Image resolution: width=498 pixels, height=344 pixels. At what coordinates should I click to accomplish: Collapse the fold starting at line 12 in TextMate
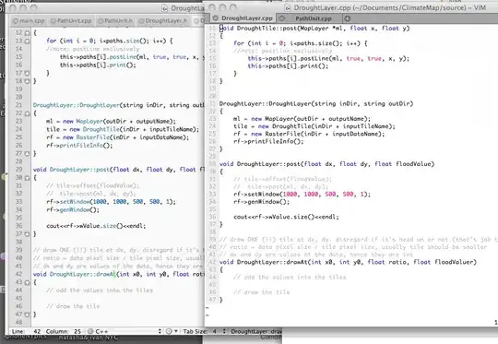[x=27, y=33]
